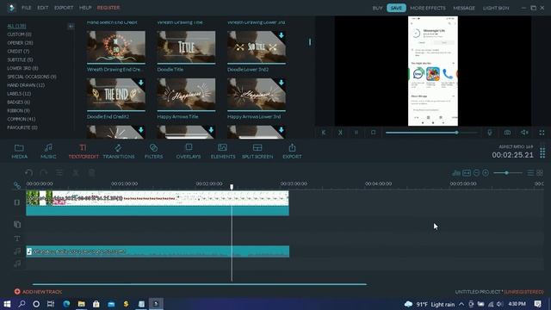The image size is (551, 310).
Task: Select the video track header icon
Action: (17, 202)
